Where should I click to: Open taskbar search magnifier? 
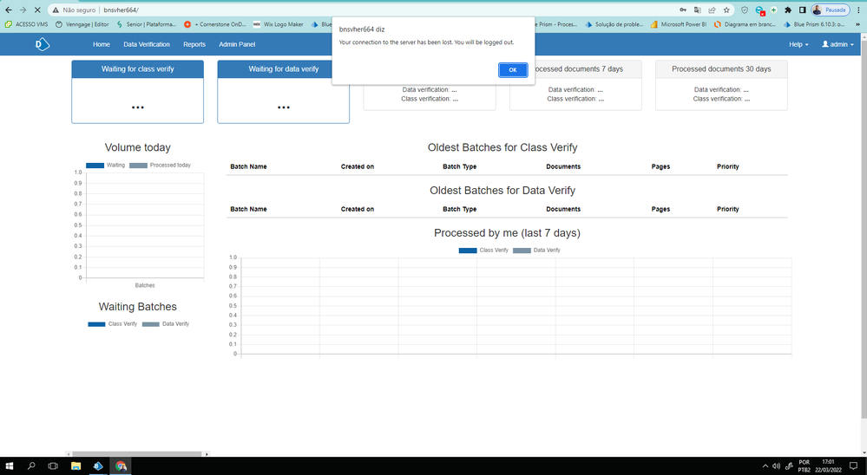coord(31,466)
